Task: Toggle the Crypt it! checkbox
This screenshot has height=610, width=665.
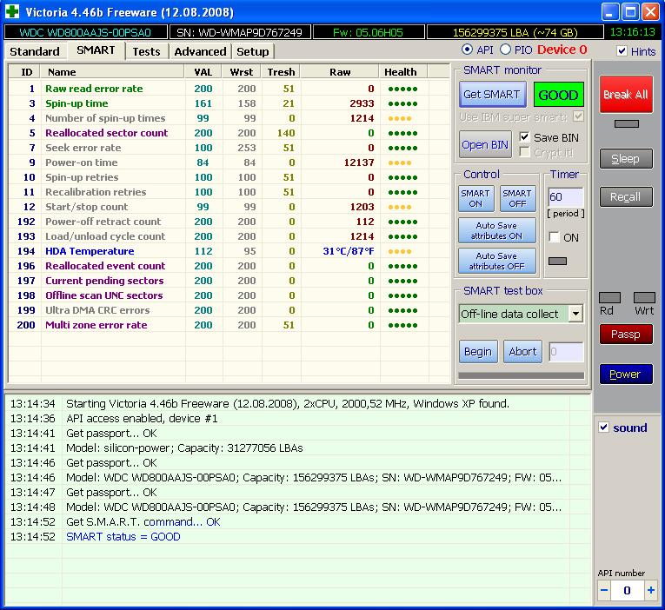Action: (525, 152)
